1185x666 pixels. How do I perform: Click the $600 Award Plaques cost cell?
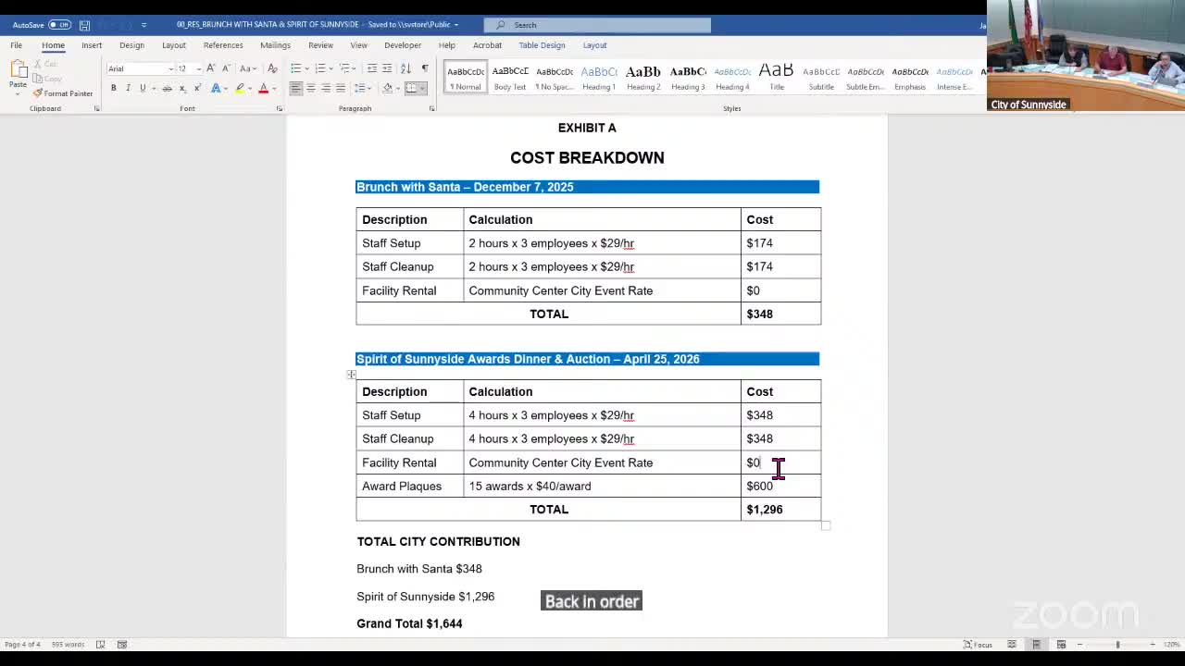[x=780, y=486]
